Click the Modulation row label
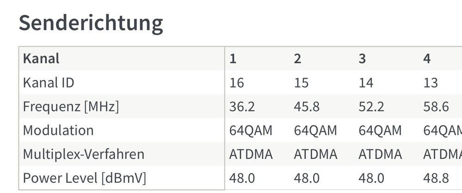The image size is (462, 193). pyautogui.click(x=58, y=130)
